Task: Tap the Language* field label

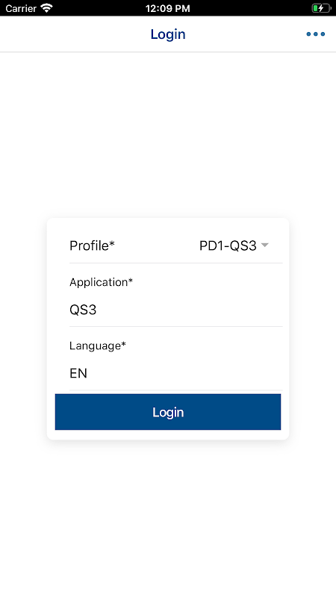Action: point(98,346)
